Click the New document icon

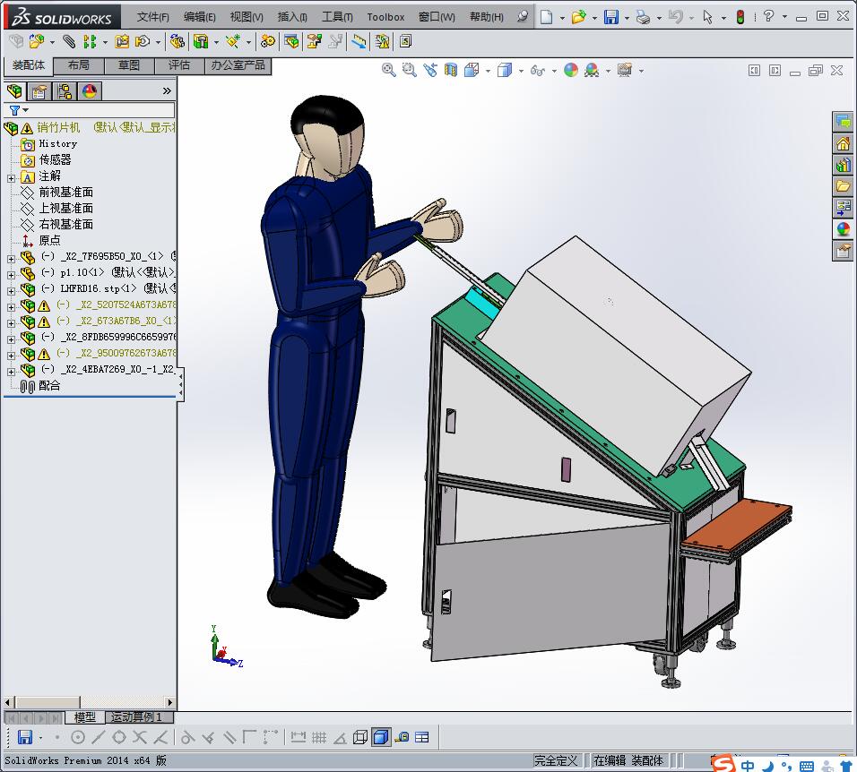point(546,17)
